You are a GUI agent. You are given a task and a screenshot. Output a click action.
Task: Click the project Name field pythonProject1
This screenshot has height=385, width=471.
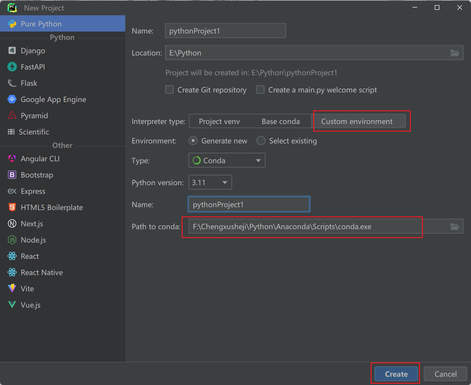[225, 31]
